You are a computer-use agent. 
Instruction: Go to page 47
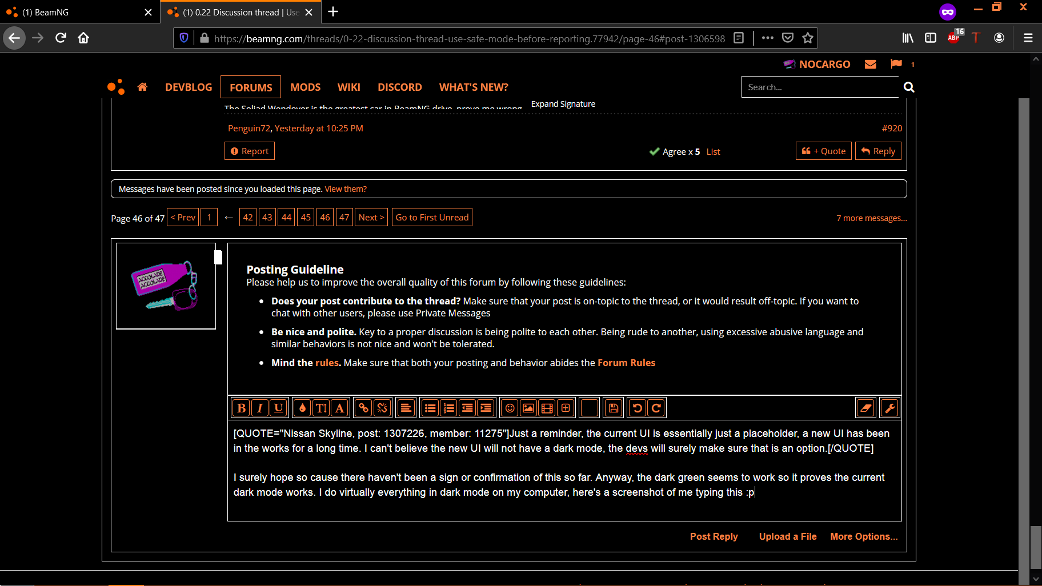(x=344, y=217)
